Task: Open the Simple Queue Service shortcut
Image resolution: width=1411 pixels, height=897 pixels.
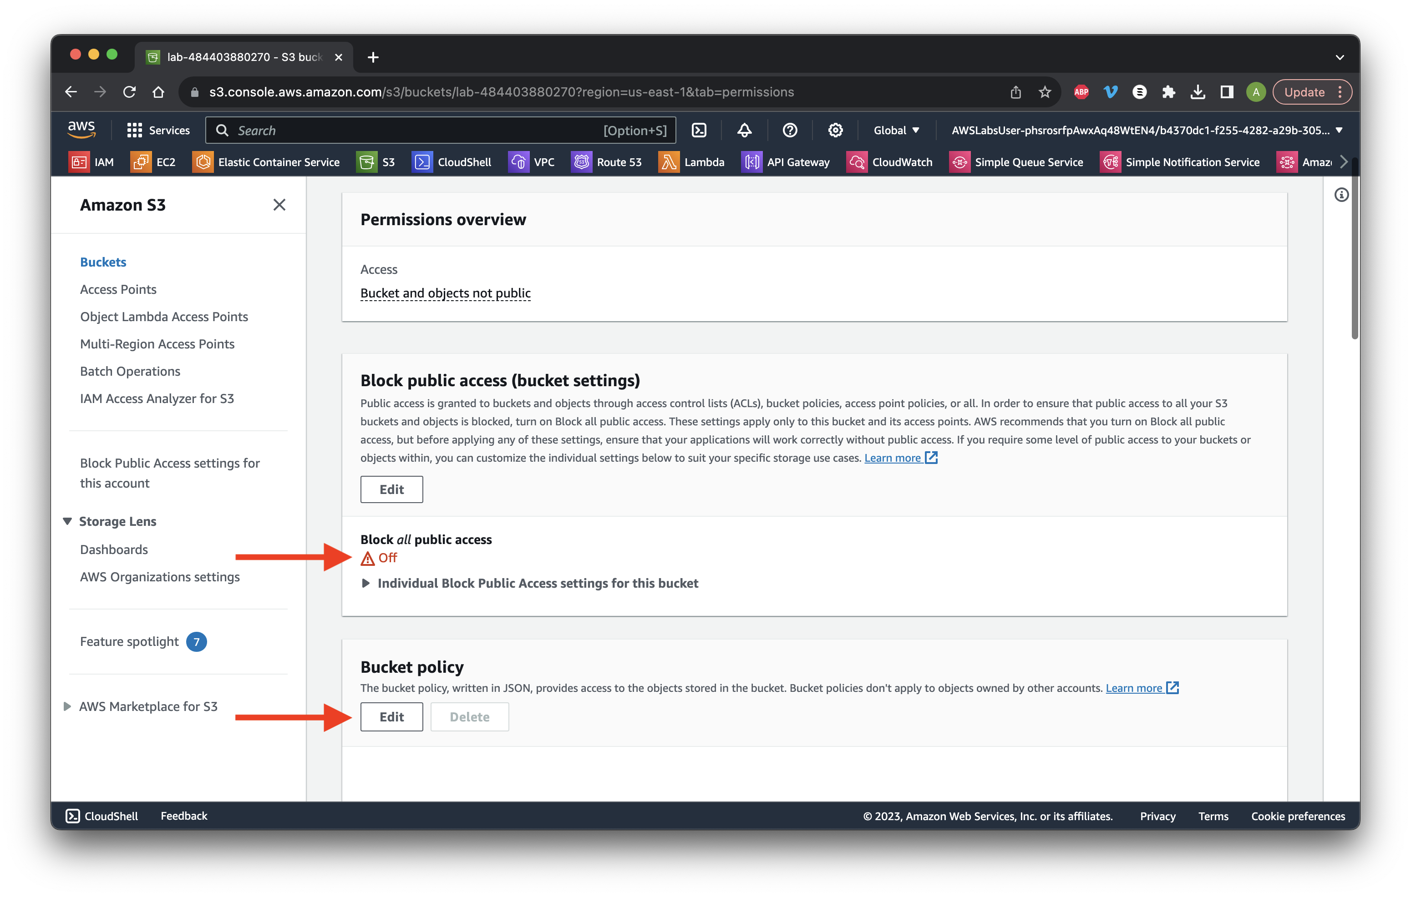Action: point(1016,162)
